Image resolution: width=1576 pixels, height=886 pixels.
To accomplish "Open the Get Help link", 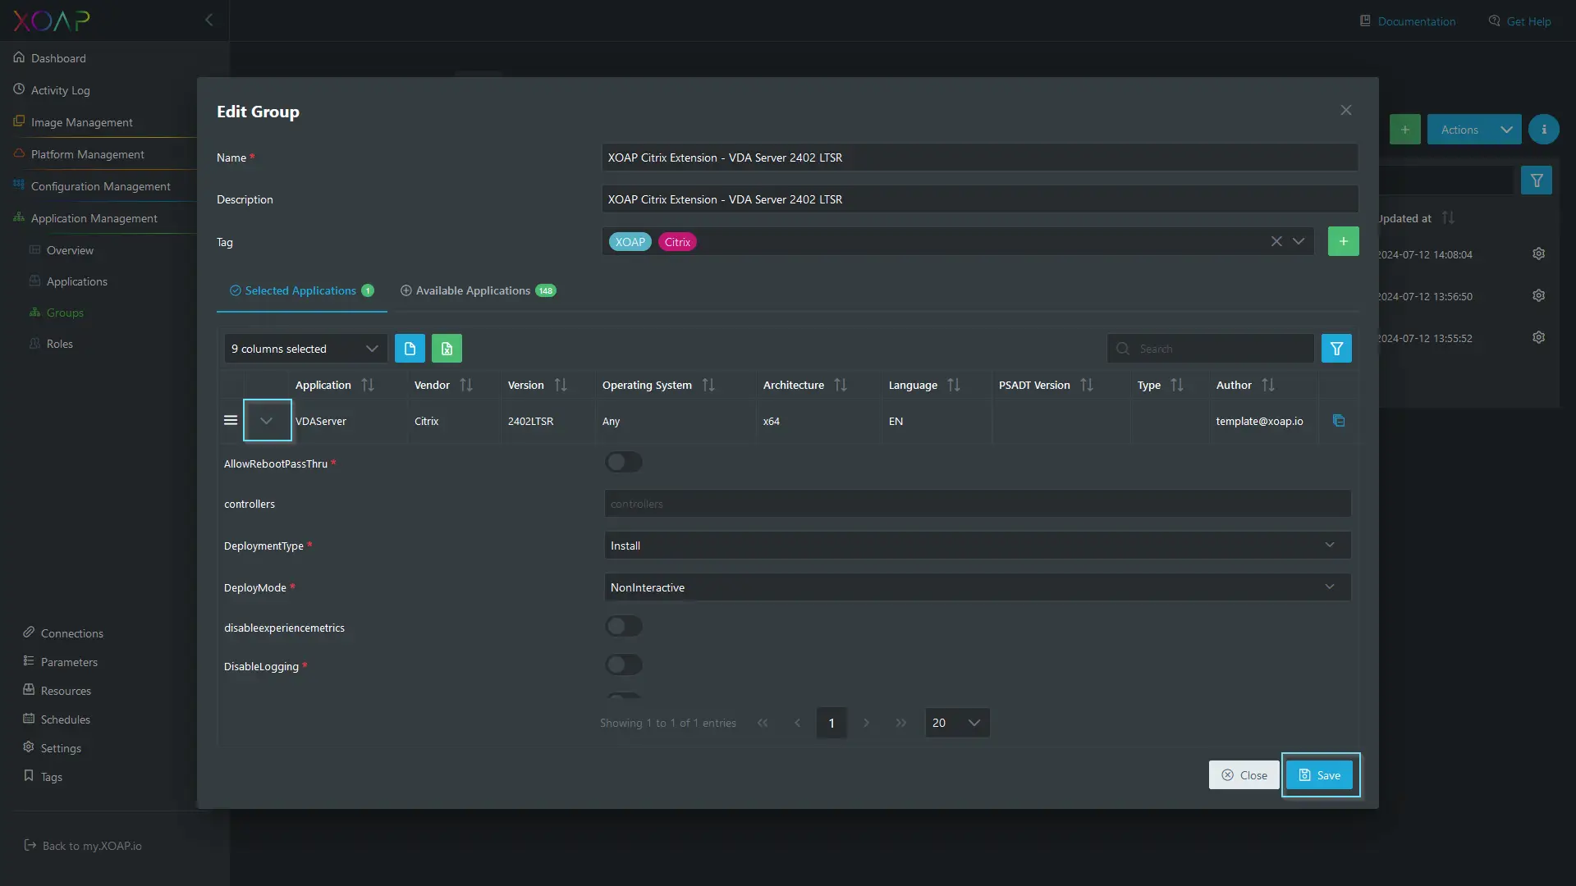I will (1520, 21).
